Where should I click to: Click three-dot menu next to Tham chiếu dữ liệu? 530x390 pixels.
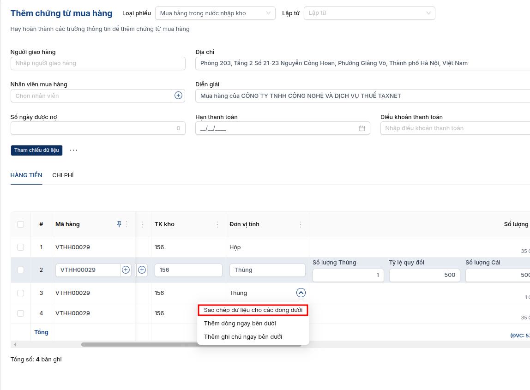click(x=73, y=150)
